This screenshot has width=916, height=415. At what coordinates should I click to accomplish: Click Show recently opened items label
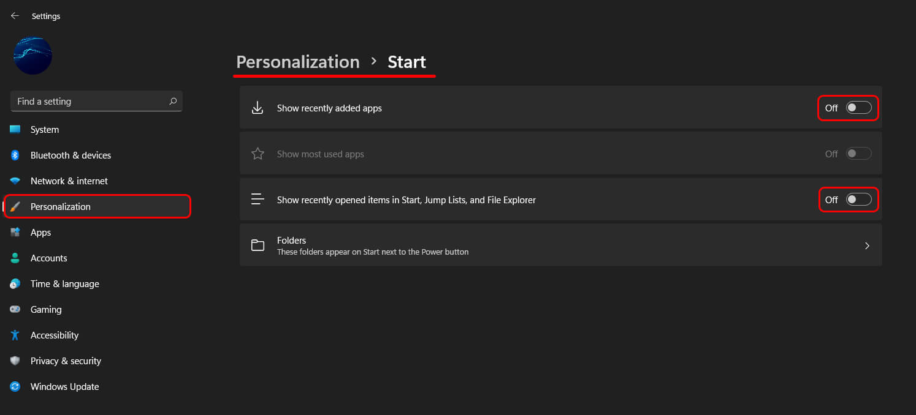click(406, 200)
